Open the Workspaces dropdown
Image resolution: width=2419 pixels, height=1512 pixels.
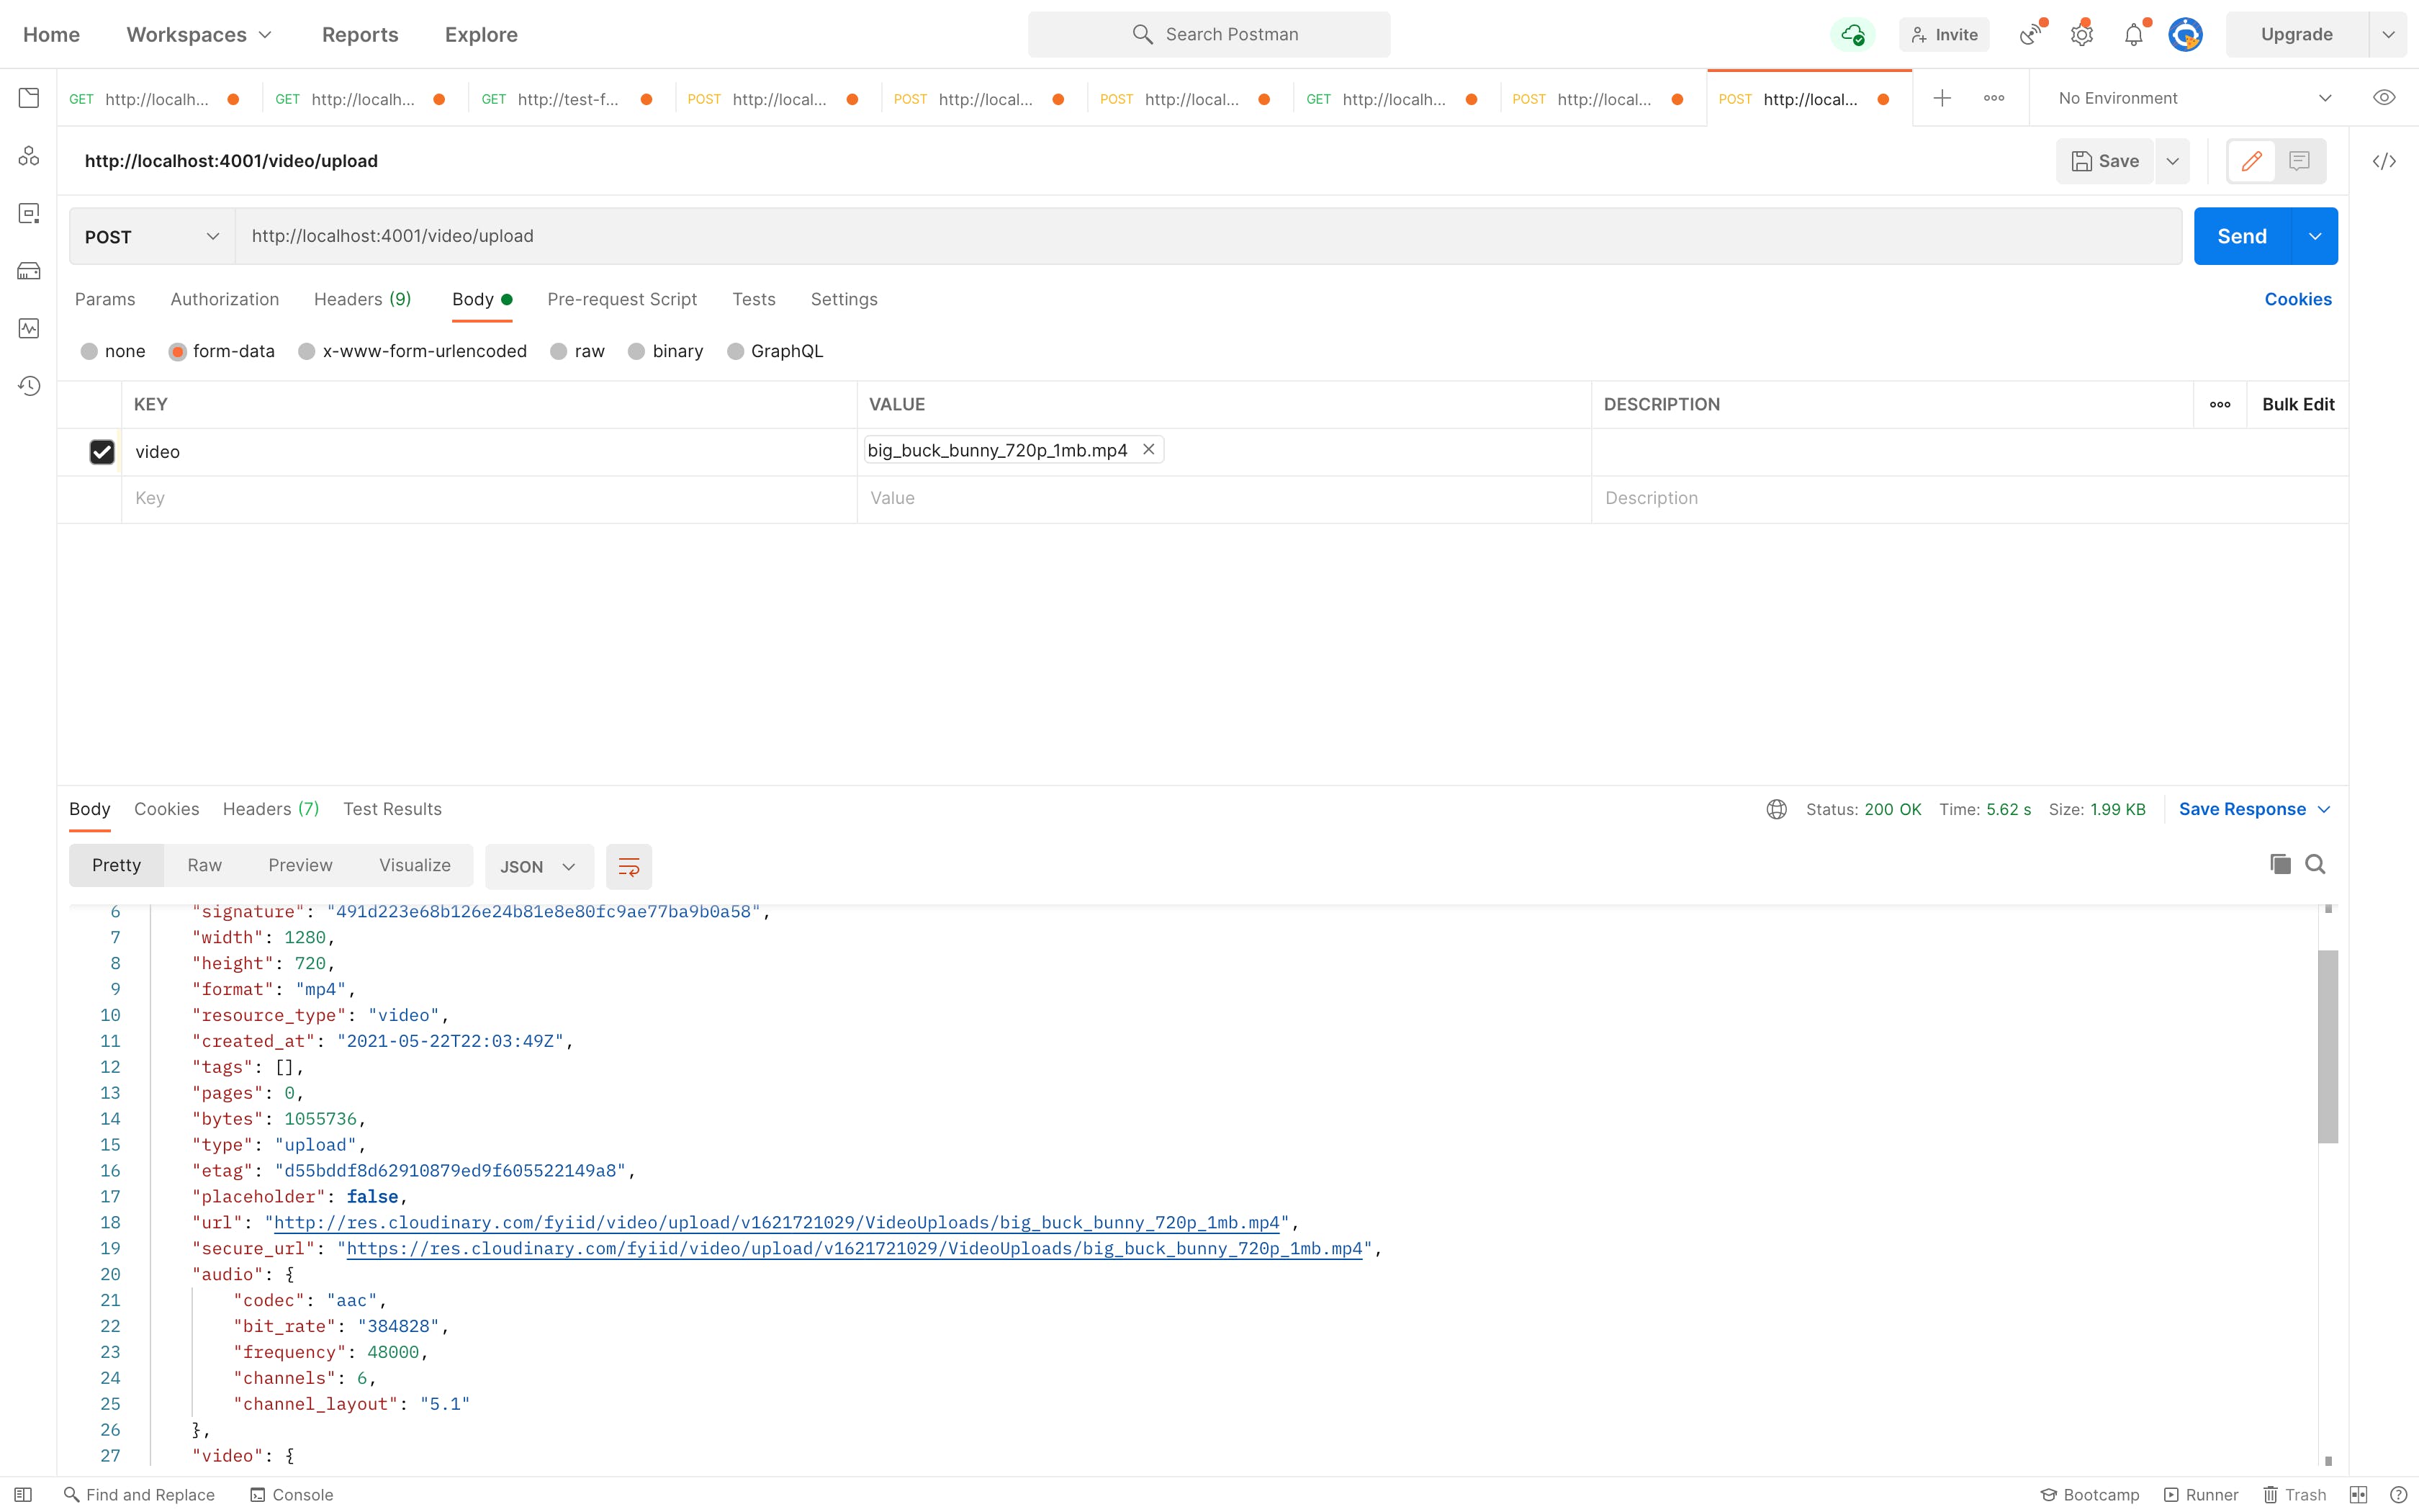[x=199, y=35]
